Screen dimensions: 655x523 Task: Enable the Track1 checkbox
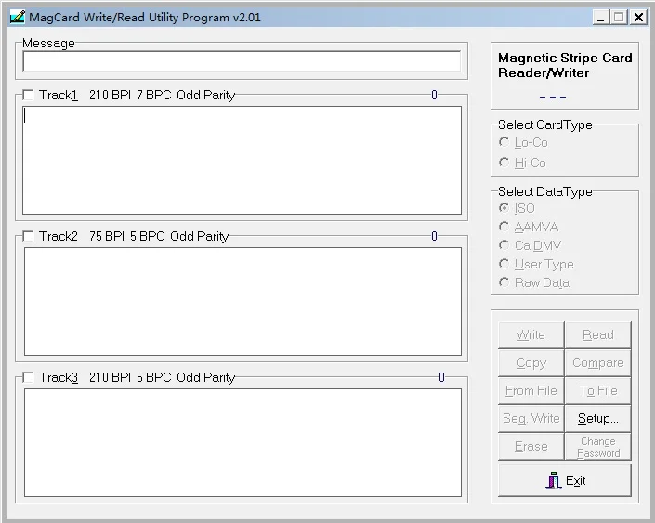28,95
